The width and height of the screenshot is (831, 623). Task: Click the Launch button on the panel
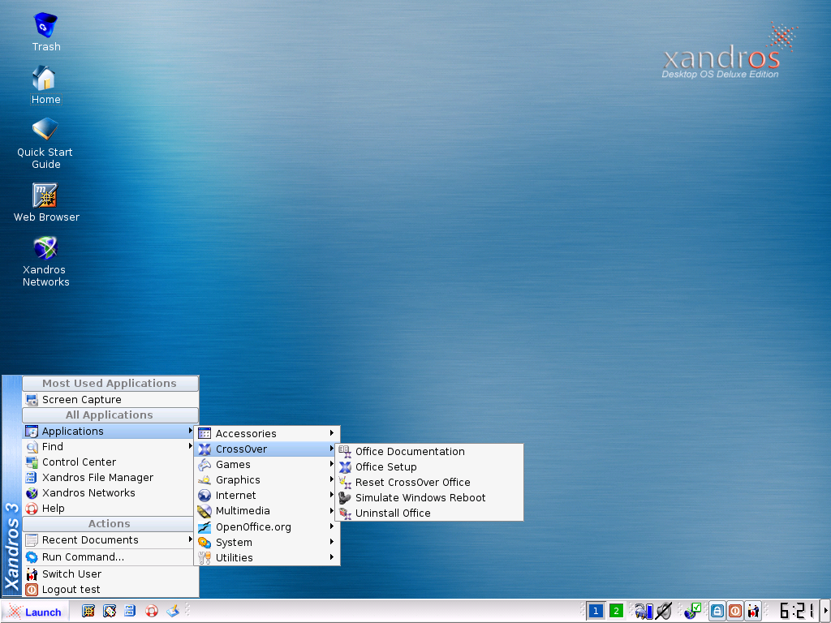[x=35, y=612]
